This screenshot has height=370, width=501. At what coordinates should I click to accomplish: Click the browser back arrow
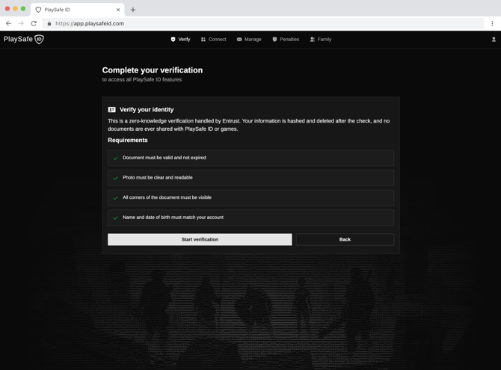(x=9, y=23)
